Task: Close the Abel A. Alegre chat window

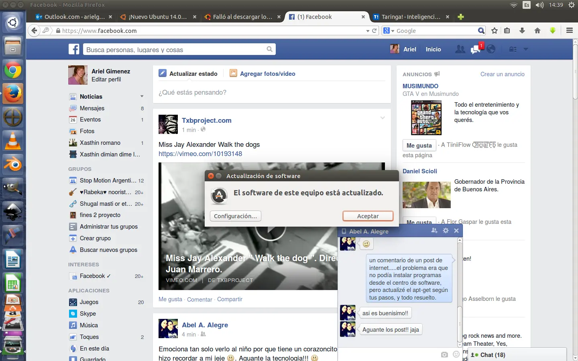Action: 456,231
